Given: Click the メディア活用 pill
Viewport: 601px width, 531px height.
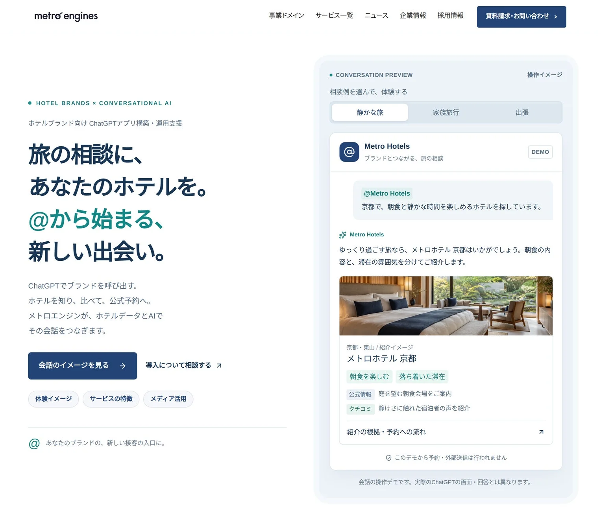Looking at the screenshot, I should pyautogui.click(x=168, y=399).
